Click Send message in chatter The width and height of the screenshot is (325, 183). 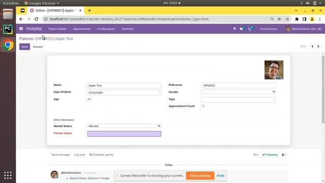[x=60, y=155]
